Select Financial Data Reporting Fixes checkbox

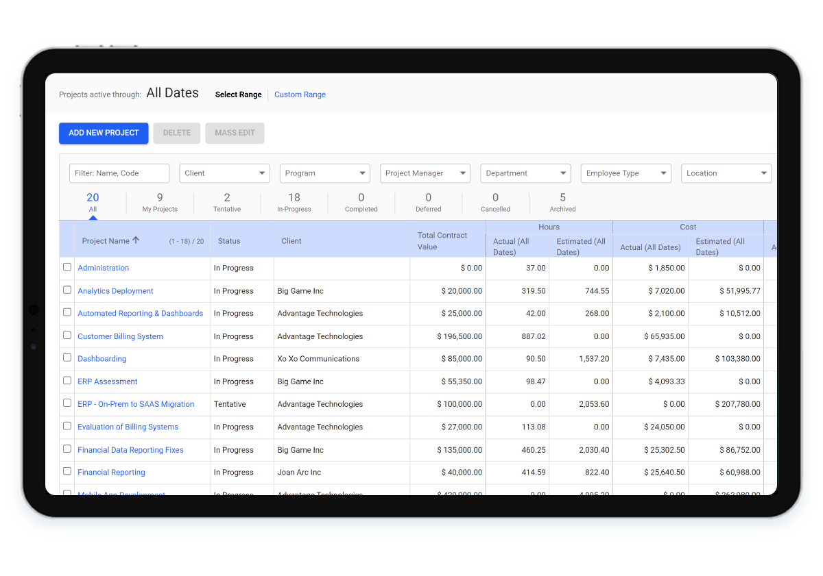67,449
